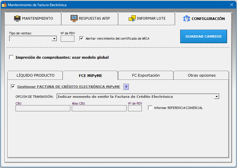Click the Tipo de ventas combo box field
This screenshot has width=237, height=168.
click(33, 39)
